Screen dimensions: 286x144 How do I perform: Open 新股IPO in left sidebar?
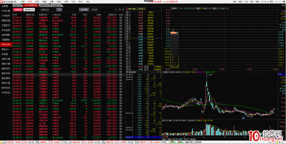[x=5, y=49]
